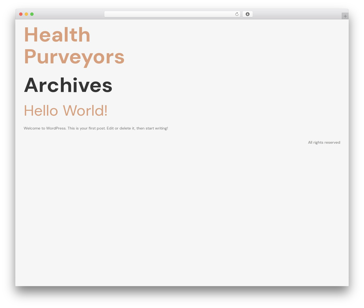Open a new tab with the plus icon
This screenshot has height=308, width=364.
point(345,16)
